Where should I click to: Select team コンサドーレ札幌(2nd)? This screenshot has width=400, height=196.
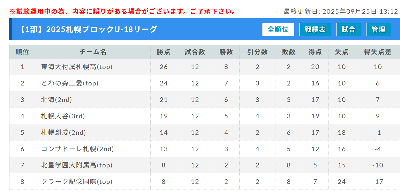(x=77, y=149)
